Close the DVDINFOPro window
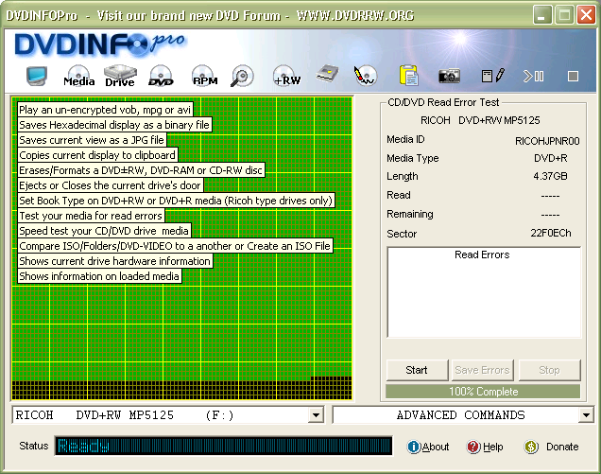This screenshot has width=601, height=474. 586,15
